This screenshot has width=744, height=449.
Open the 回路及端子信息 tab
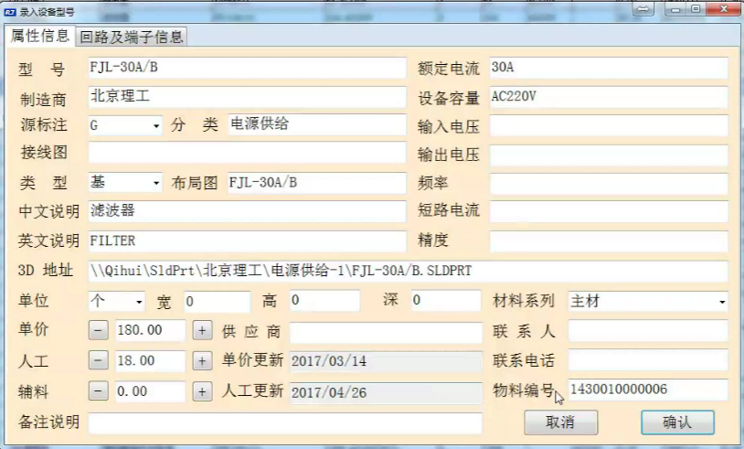point(132,37)
